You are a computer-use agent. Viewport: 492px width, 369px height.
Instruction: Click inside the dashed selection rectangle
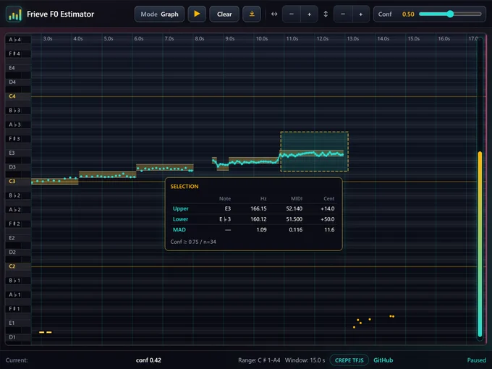[x=315, y=151]
